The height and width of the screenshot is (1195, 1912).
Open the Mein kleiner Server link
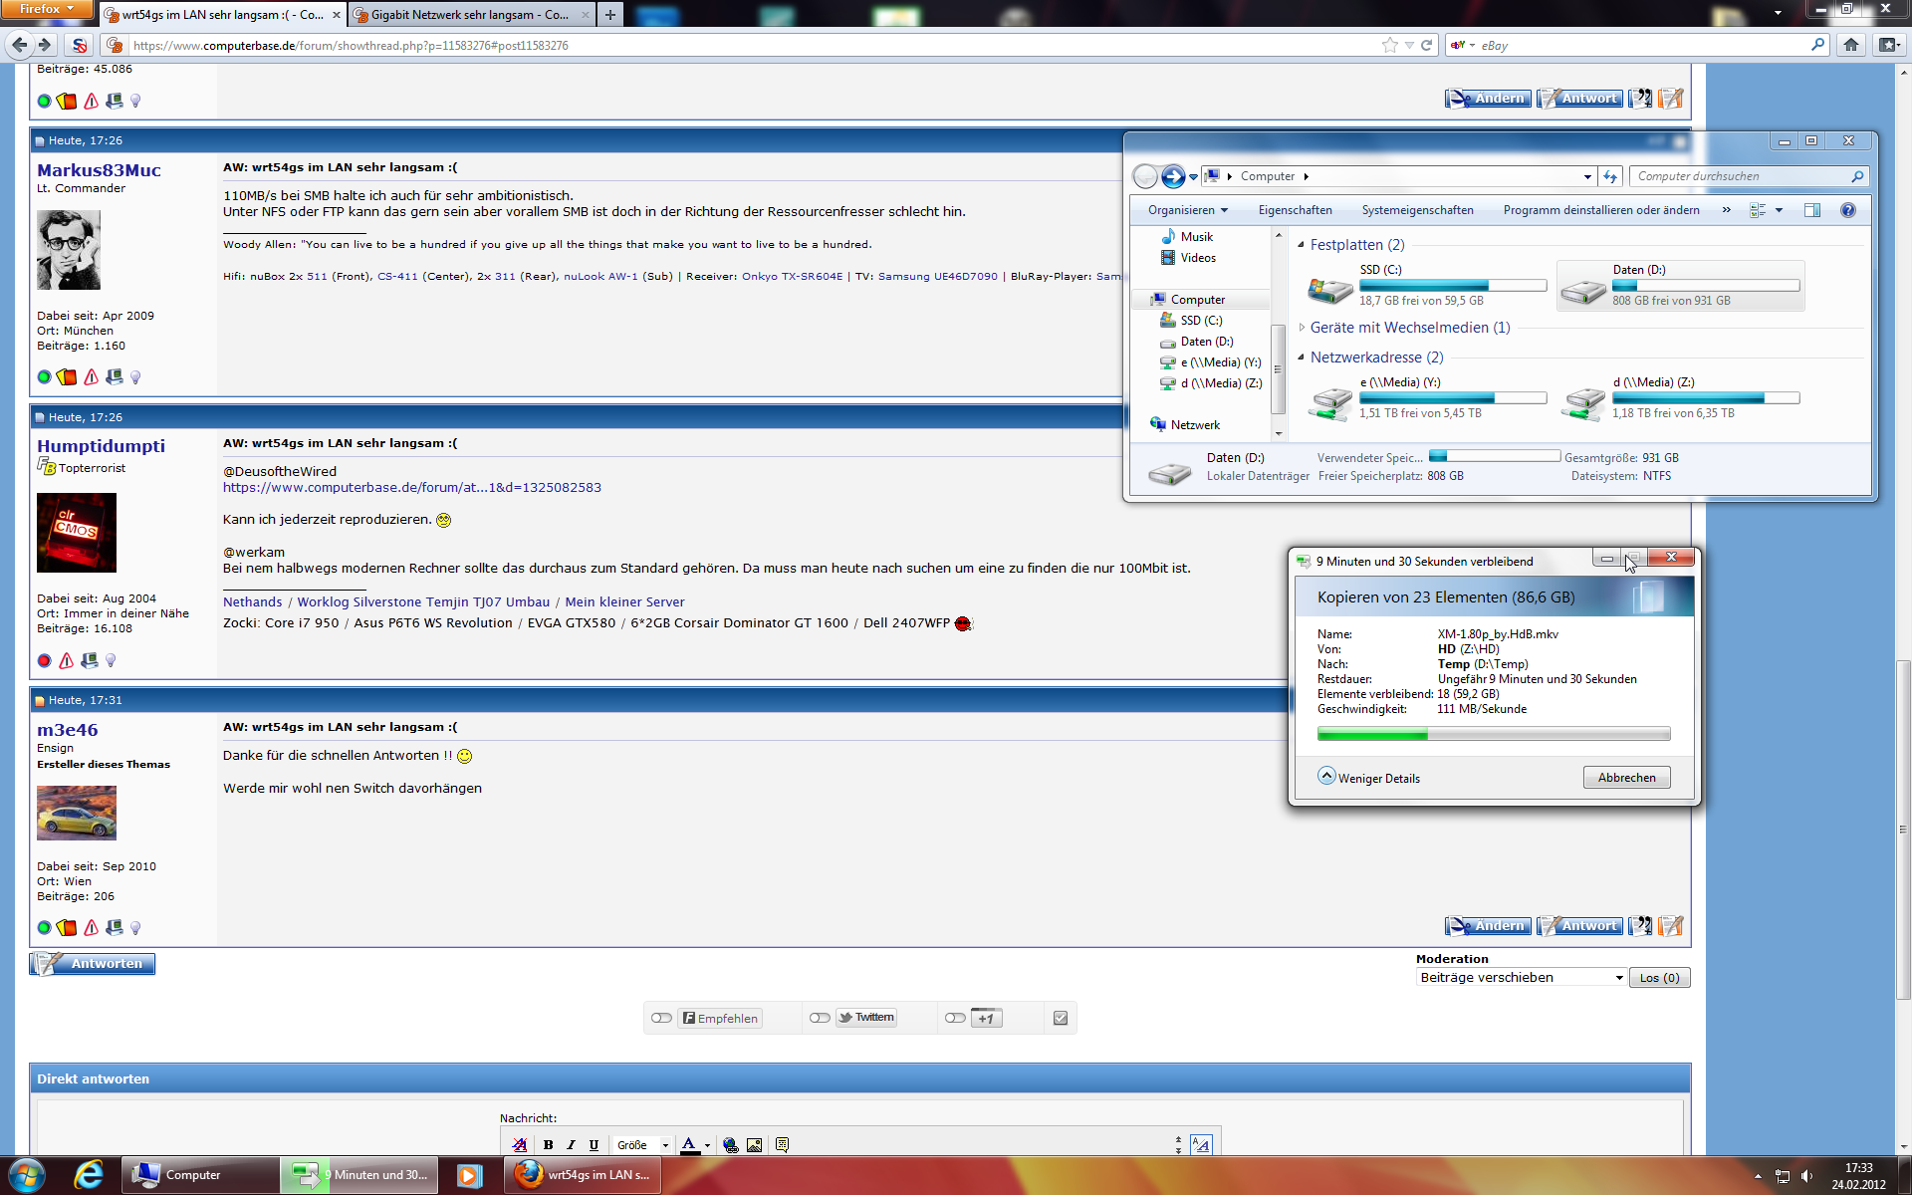point(624,601)
